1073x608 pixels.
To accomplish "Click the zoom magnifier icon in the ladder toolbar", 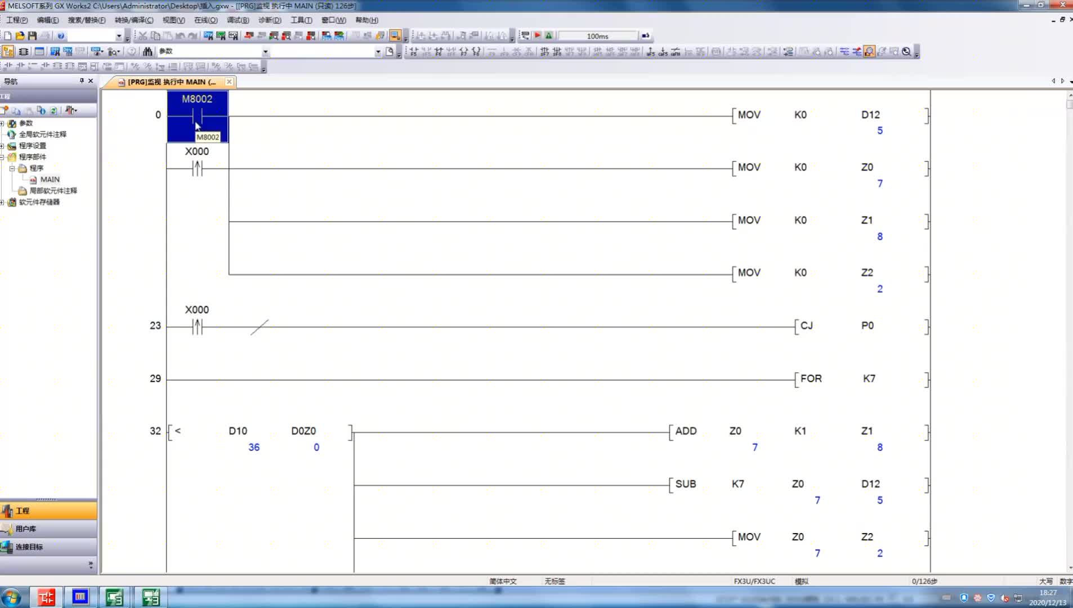I will point(906,51).
